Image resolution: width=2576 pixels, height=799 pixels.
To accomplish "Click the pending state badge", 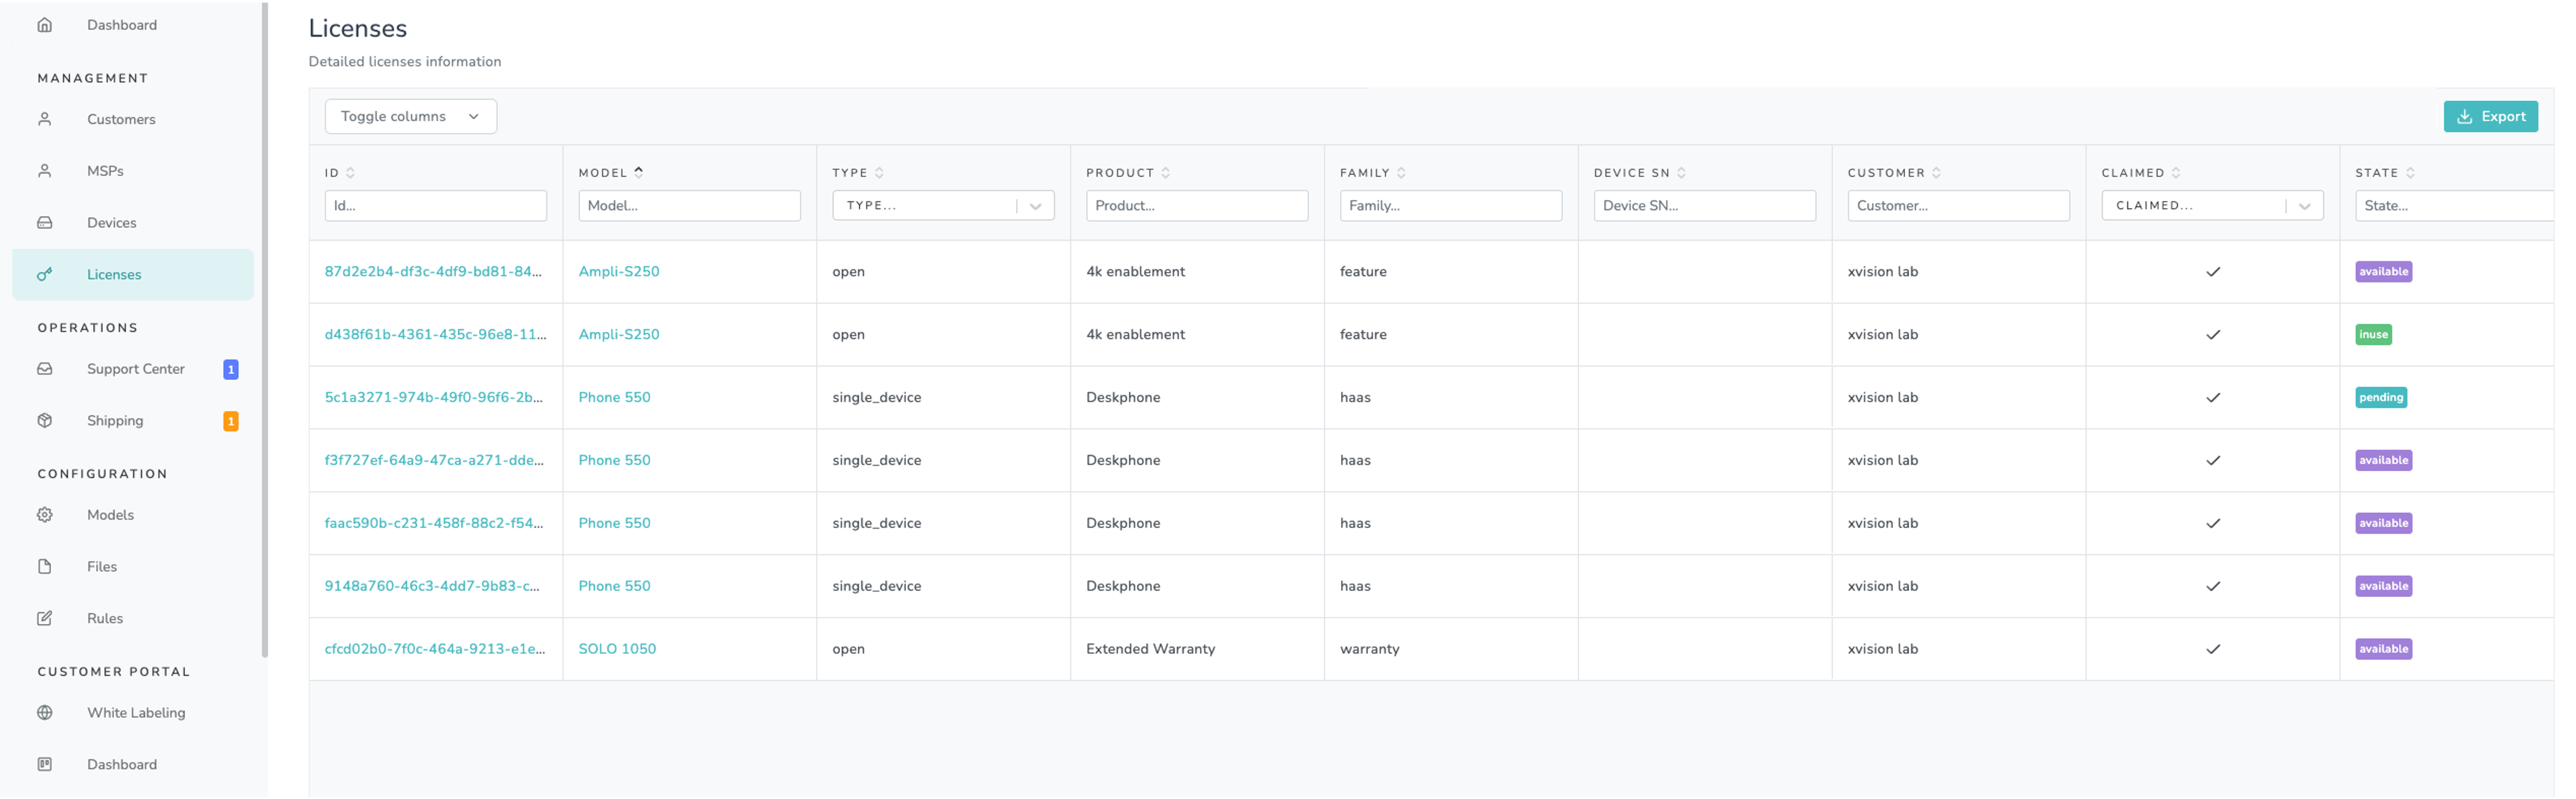I will [2380, 398].
